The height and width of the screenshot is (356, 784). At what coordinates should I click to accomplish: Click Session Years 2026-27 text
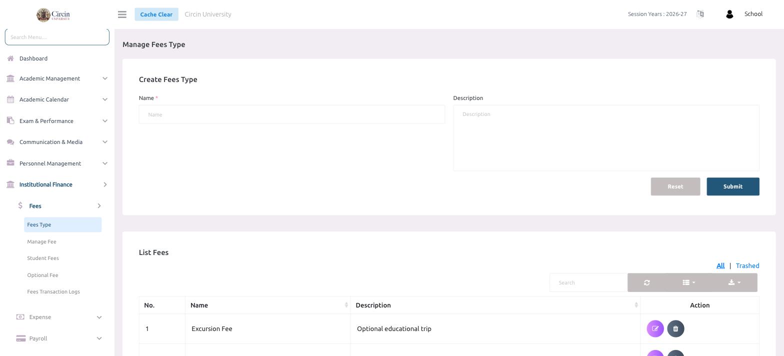click(x=657, y=14)
